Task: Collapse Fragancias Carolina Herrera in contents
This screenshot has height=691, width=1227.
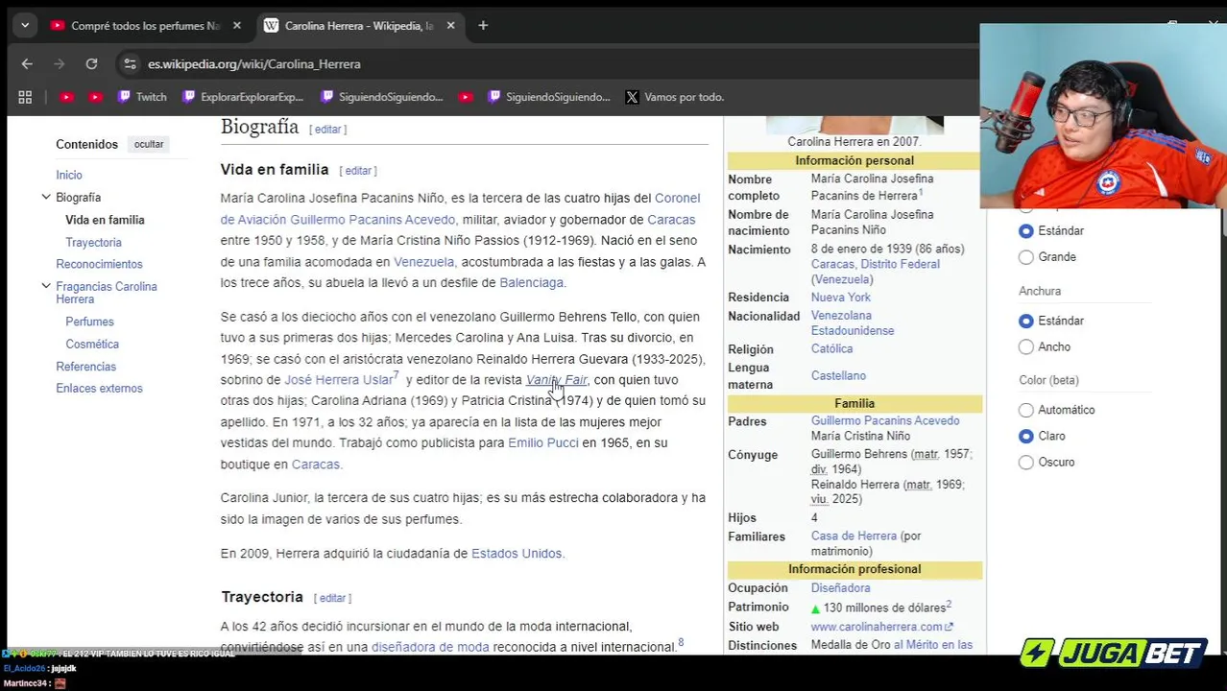Action: tap(45, 286)
